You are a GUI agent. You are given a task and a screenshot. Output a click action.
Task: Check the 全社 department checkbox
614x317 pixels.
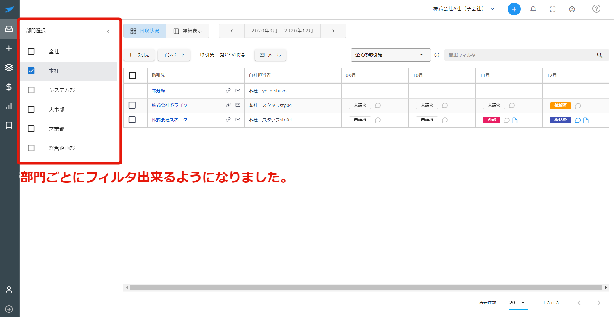31,52
